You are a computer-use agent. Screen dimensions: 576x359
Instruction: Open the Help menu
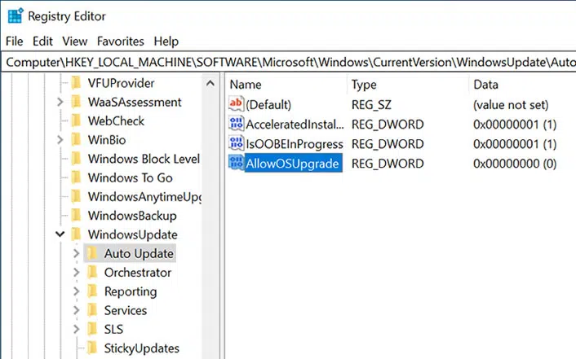tap(166, 41)
